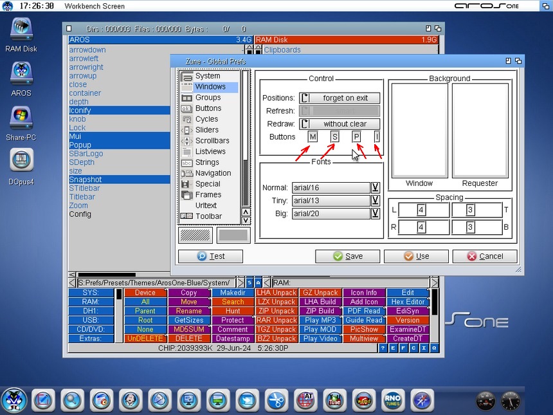Click the Makedir button in DOpus
The height and width of the screenshot is (415, 553).
point(233,293)
